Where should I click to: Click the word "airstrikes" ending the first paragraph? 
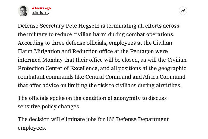point(169,86)
